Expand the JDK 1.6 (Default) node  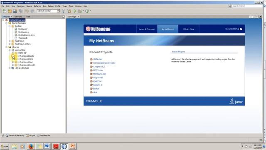10,68
